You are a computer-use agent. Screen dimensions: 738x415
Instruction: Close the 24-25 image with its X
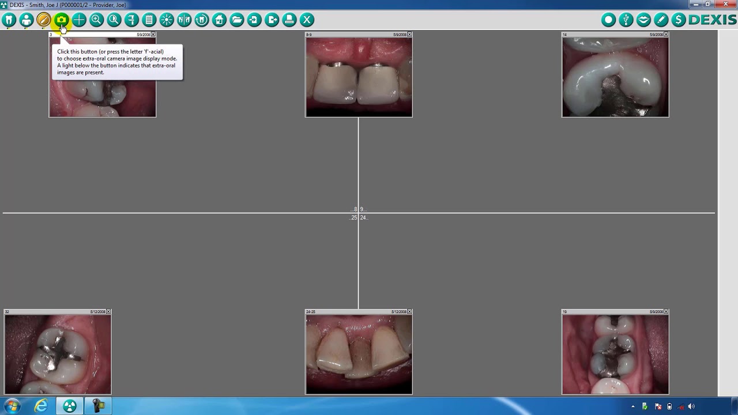point(410,312)
